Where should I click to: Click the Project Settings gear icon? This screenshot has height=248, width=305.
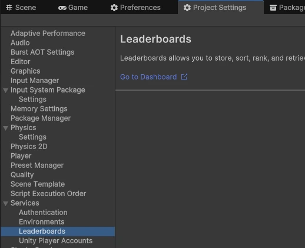pos(187,8)
